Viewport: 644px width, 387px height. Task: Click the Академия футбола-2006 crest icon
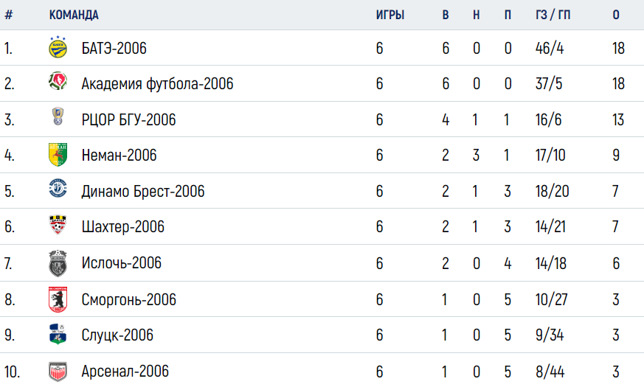coord(58,81)
